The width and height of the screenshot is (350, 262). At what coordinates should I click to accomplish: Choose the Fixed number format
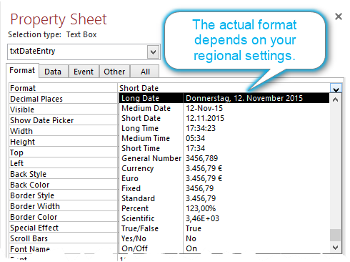coord(224,188)
